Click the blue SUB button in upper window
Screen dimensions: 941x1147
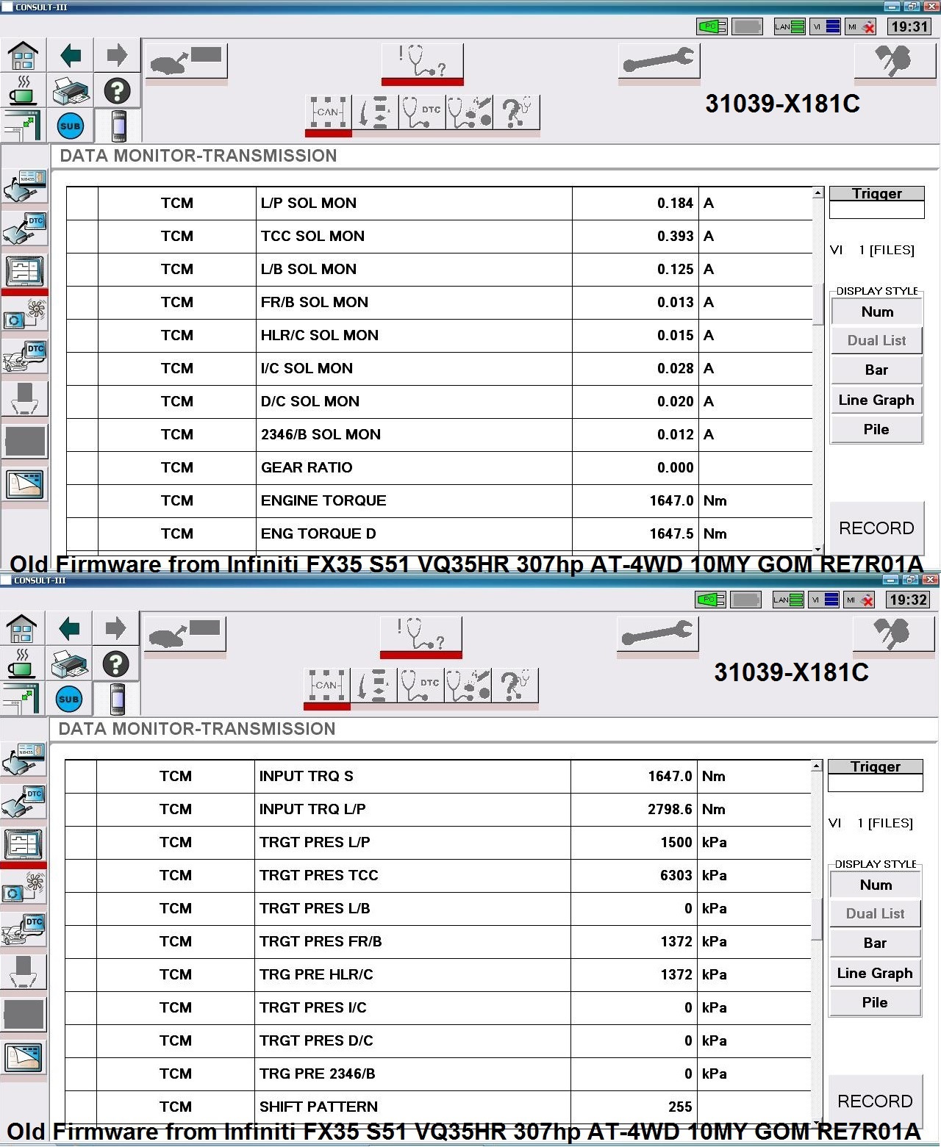71,126
